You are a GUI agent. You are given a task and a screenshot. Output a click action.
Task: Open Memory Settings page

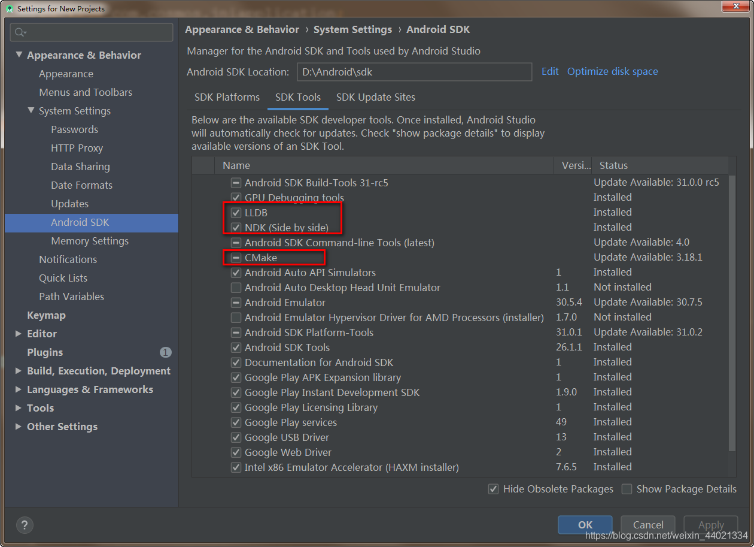click(90, 241)
